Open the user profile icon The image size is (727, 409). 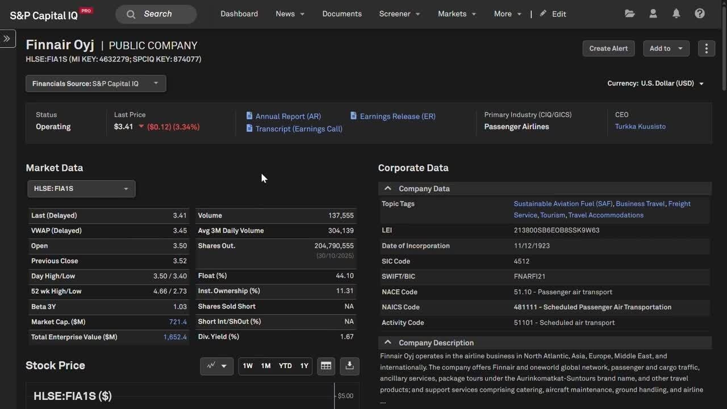(x=653, y=14)
